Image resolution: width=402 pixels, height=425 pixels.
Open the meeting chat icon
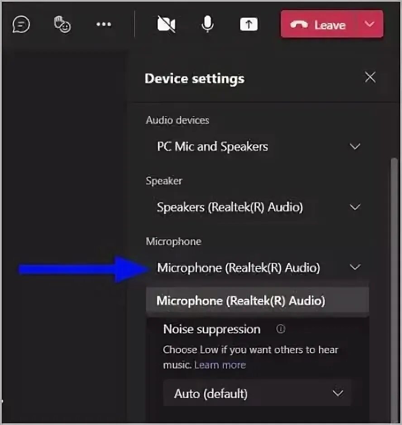pos(21,24)
